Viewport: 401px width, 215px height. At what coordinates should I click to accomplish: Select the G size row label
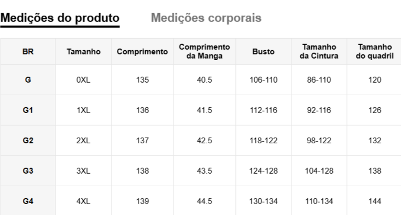coord(28,80)
